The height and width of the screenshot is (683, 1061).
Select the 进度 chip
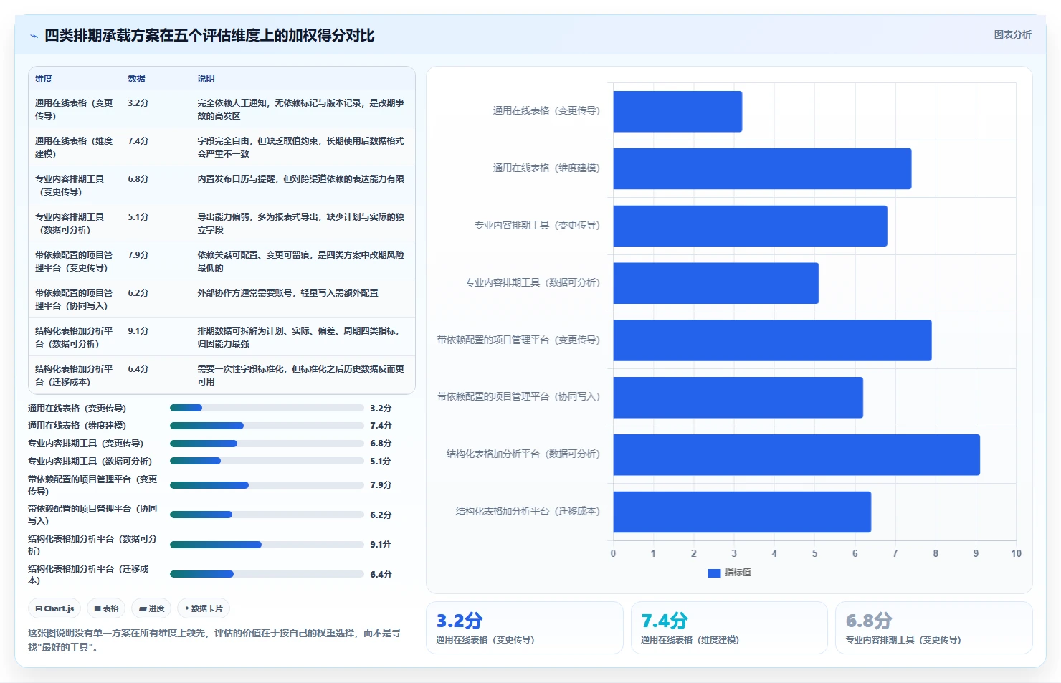tap(151, 608)
